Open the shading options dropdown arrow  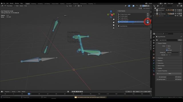[150, 6]
